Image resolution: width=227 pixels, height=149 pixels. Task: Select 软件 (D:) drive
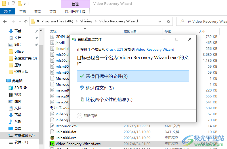point(21,142)
